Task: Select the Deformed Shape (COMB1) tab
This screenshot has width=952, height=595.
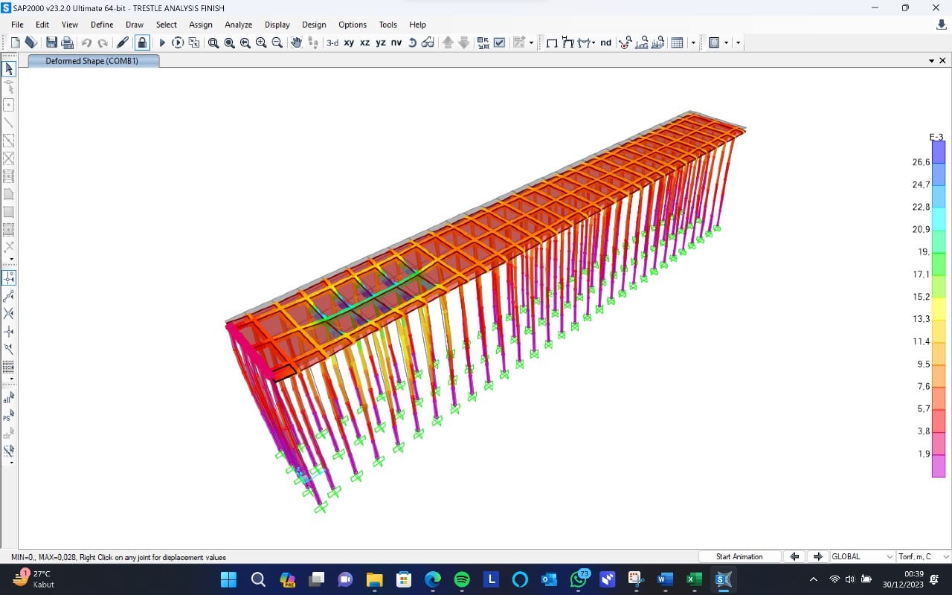Action: point(92,61)
